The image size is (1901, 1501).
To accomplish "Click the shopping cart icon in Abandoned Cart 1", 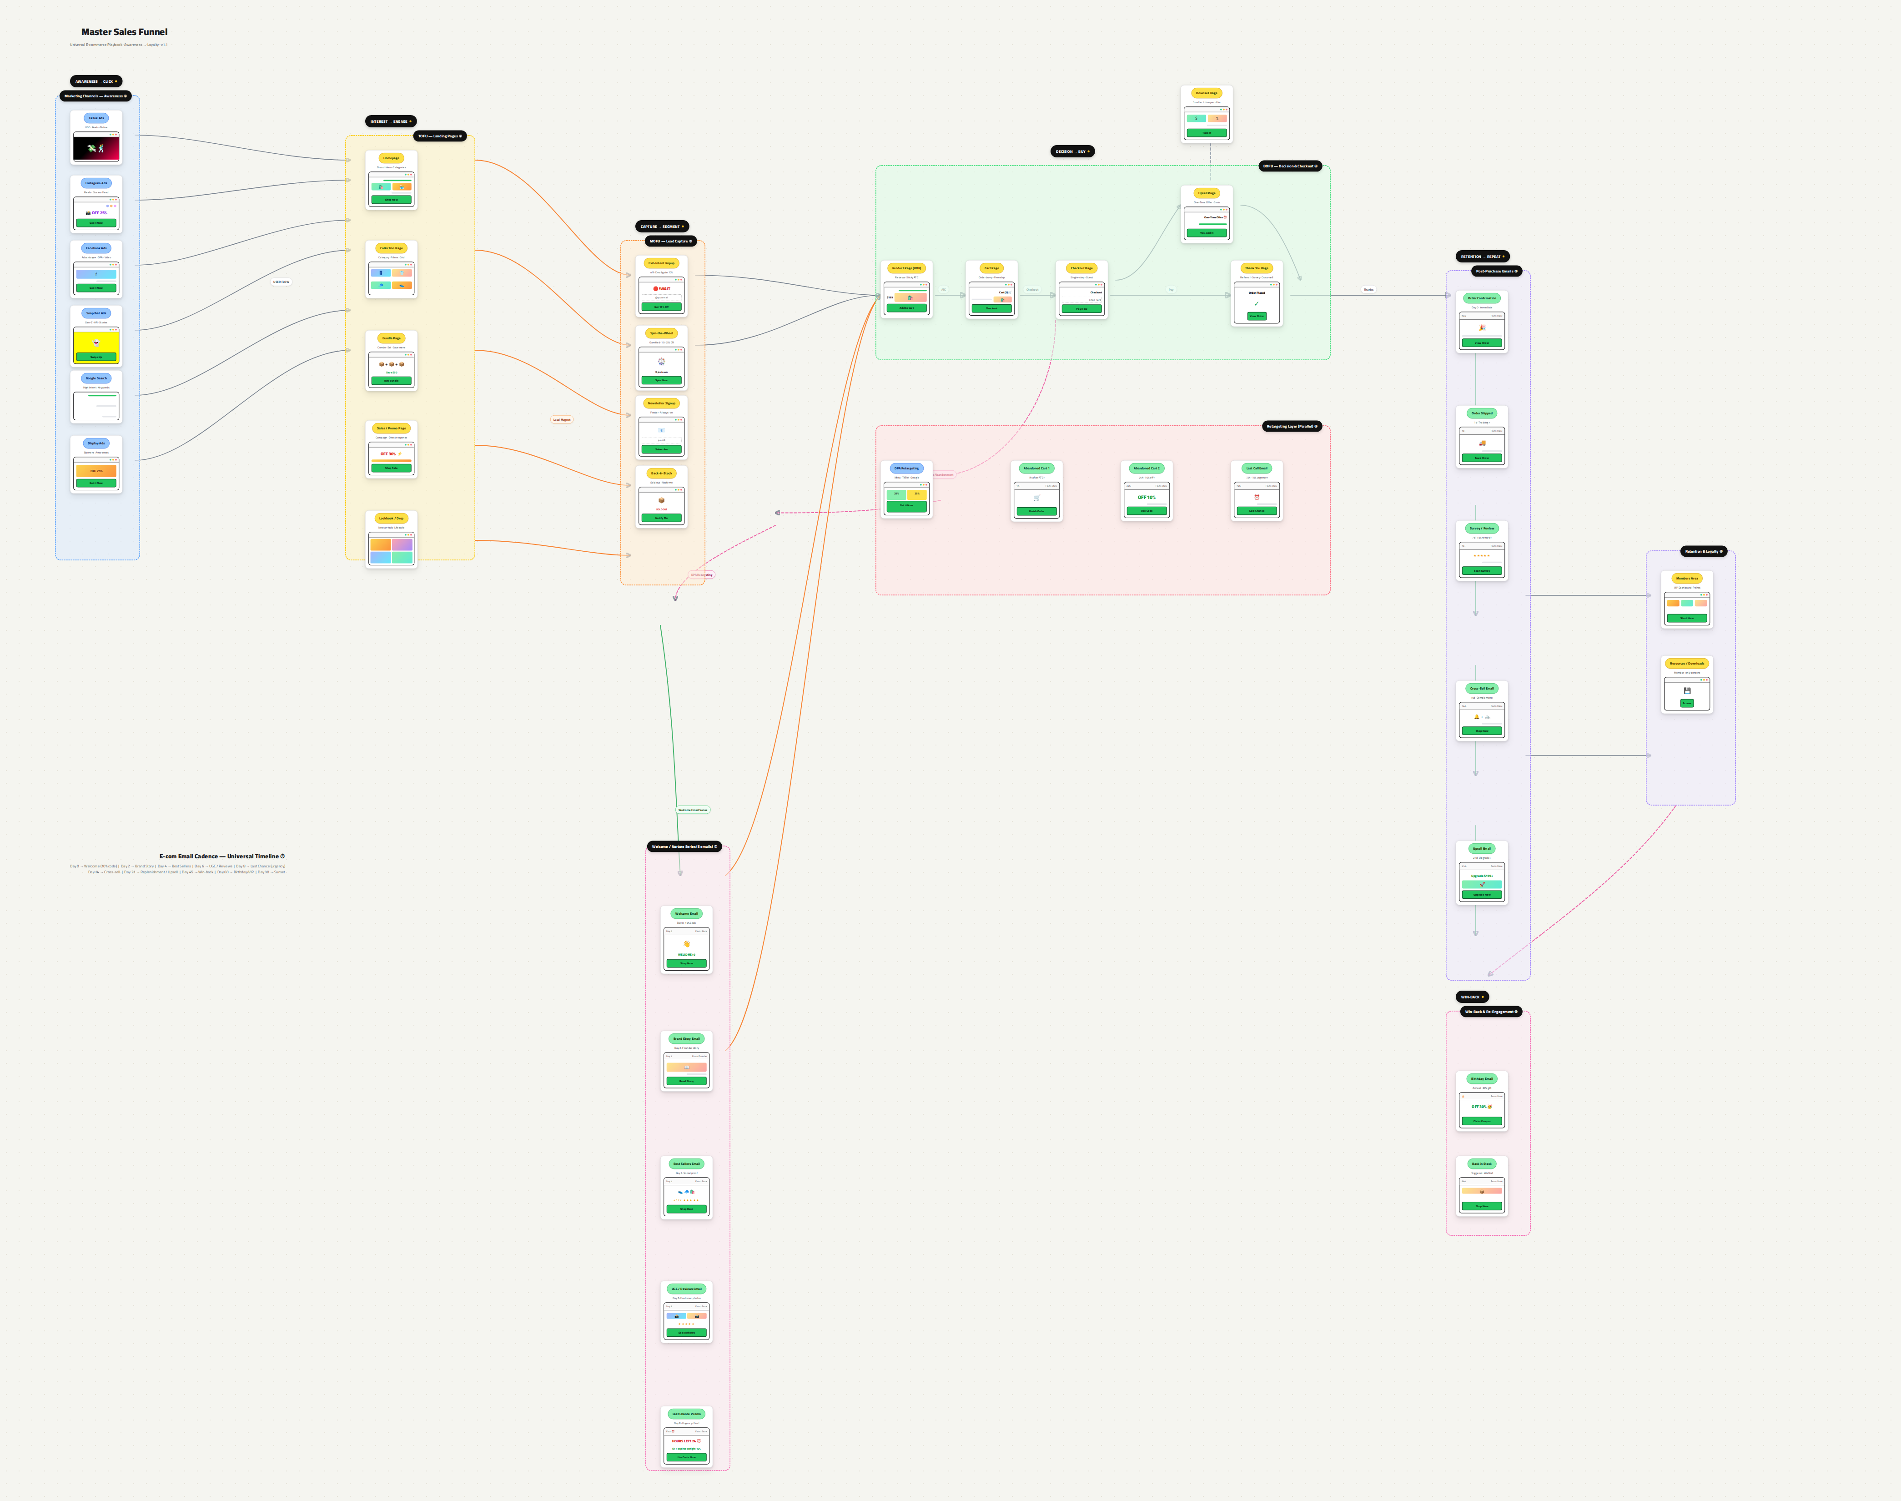I will [1036, 498].
